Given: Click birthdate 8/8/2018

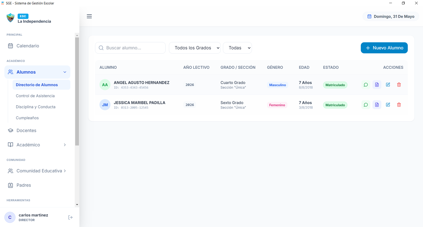Looking at the screenshot, I should click(x=306, y=87).
